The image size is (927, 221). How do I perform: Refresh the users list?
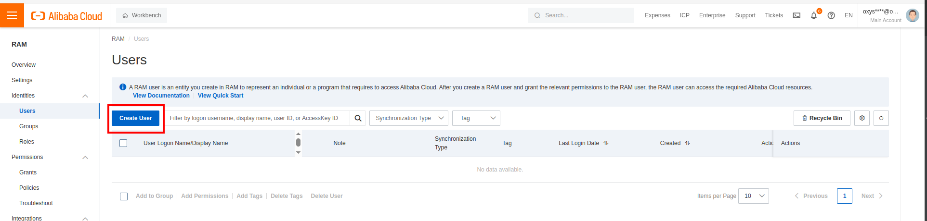click(x=881, y=118)
